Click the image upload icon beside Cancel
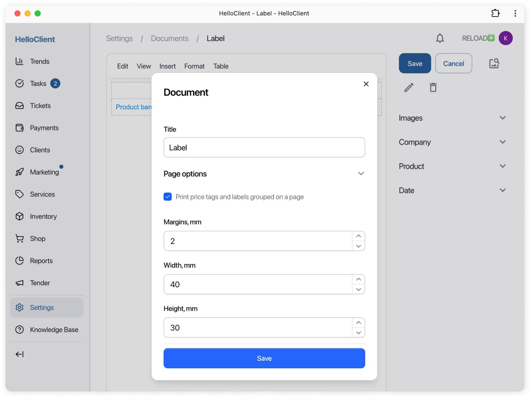This screenshot has width=531, height=398. tap(494, 64)
